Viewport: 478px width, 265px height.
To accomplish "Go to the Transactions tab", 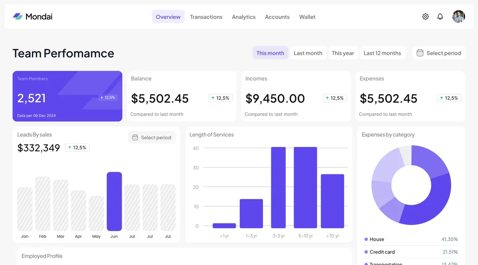I will point(206,17).
